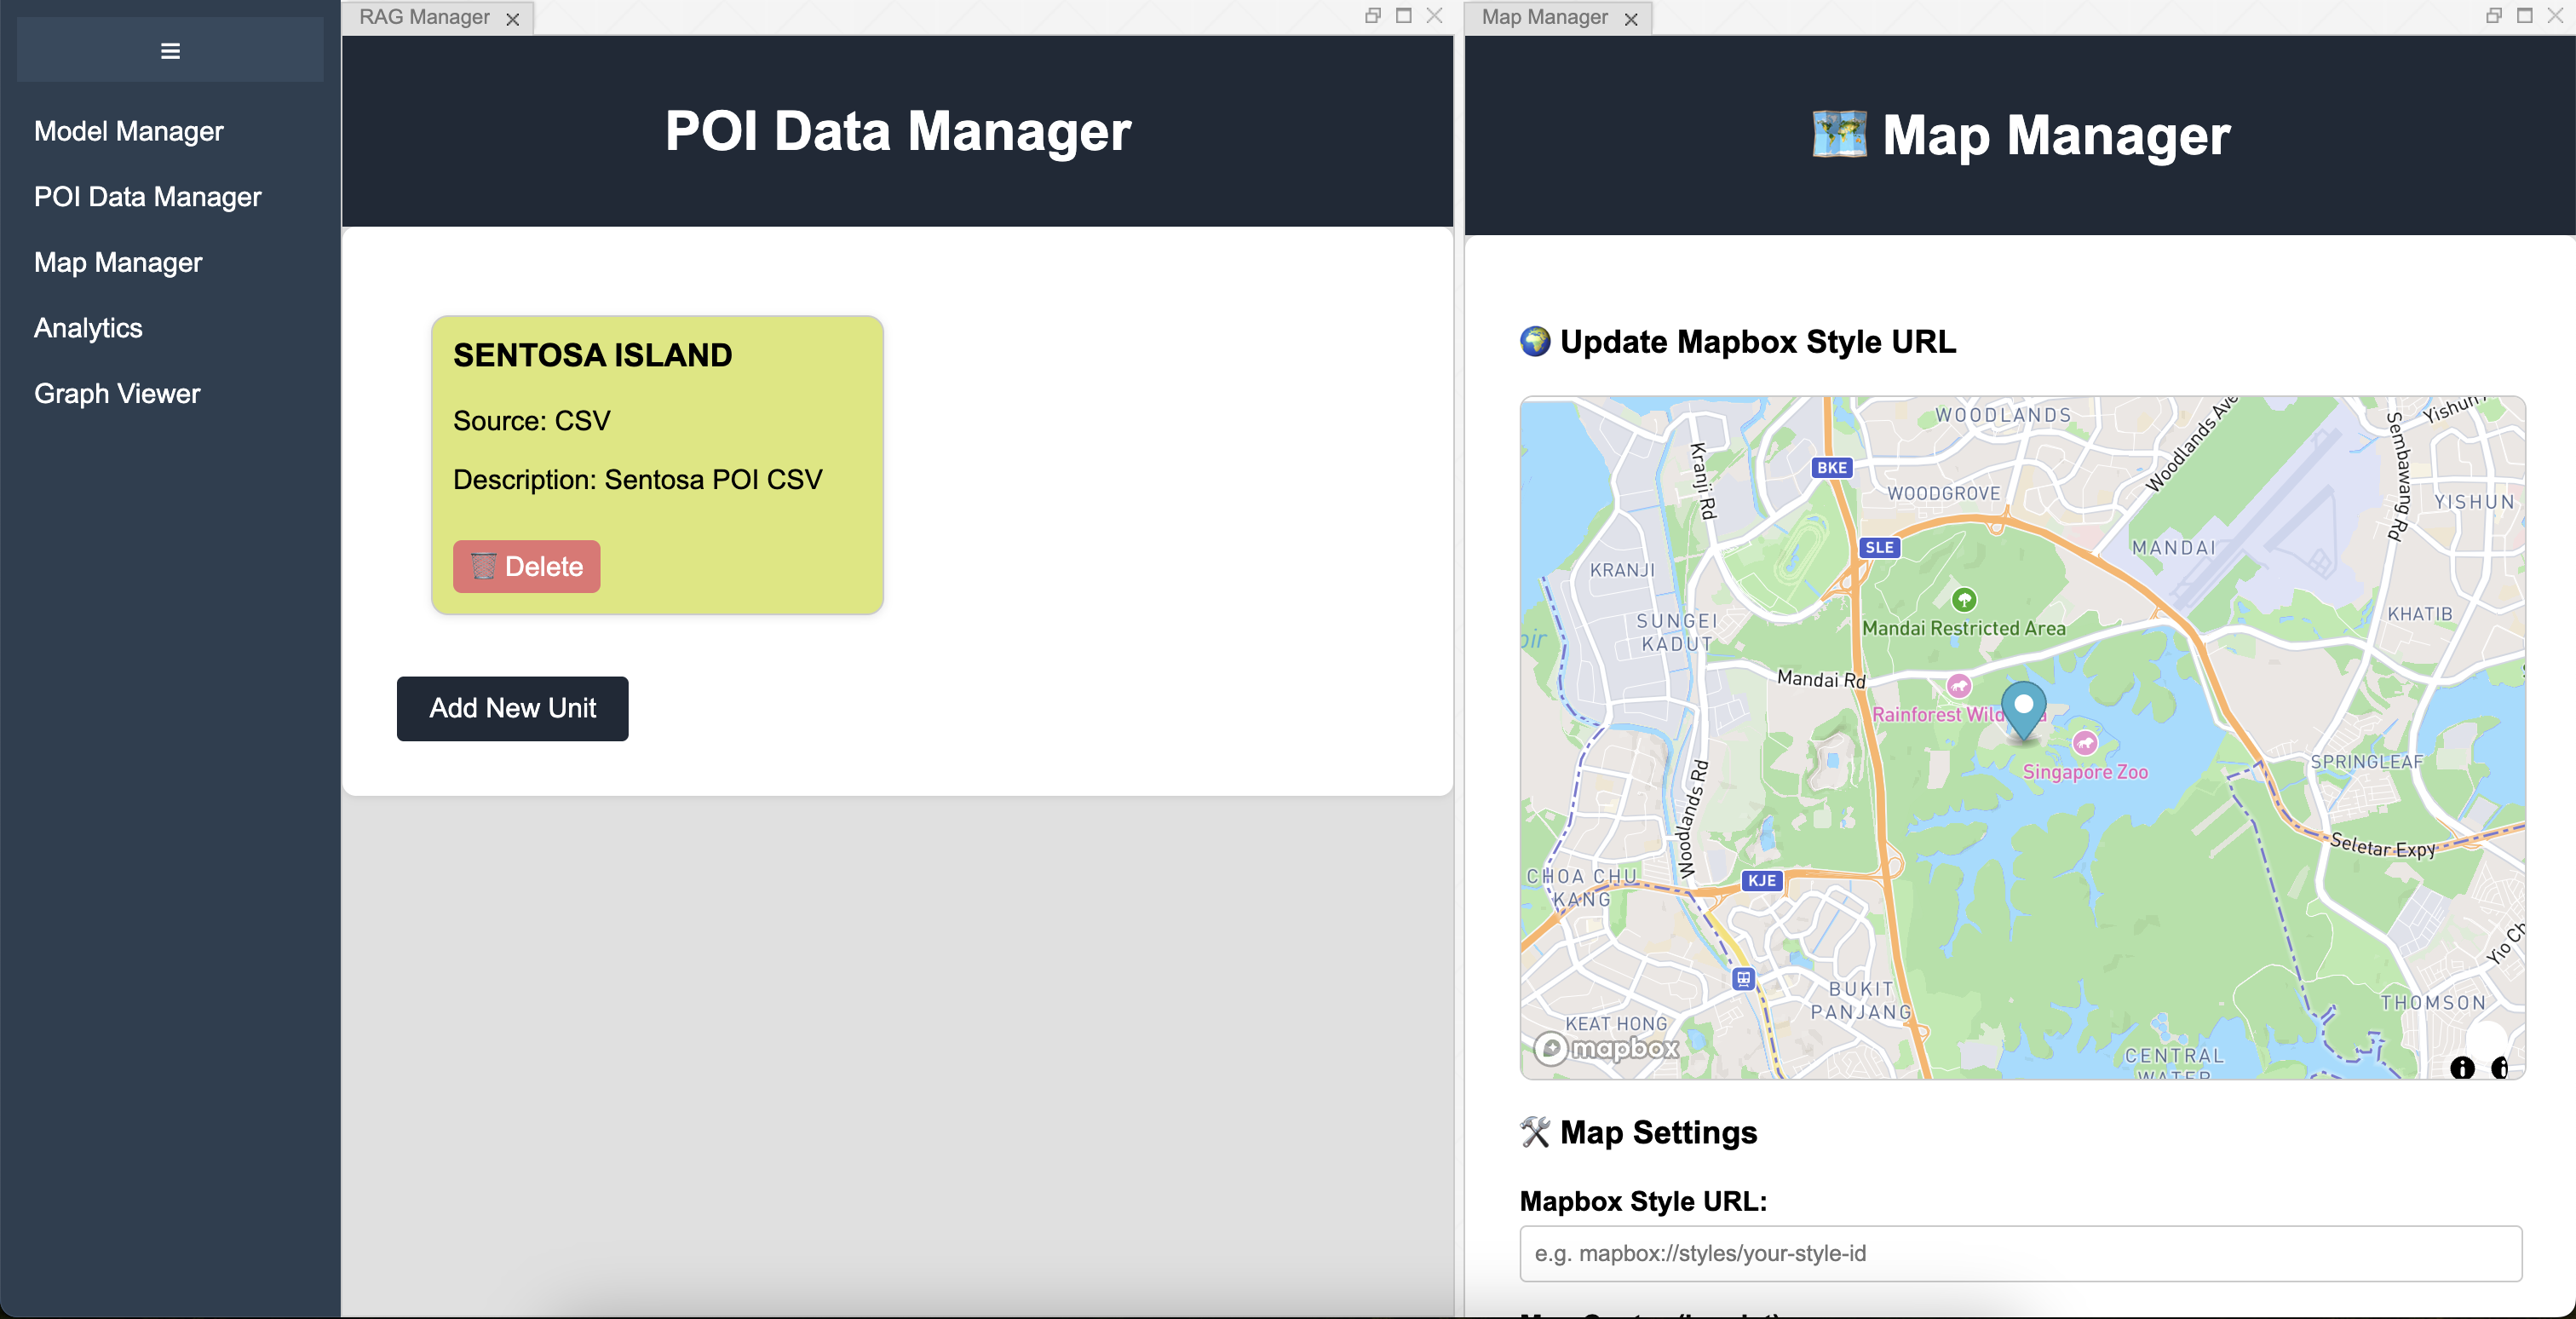Open Analytics from sidebar
The width and height of the screenshot is (2576, 1319).
pyautogui.click(x=88, y=328)
